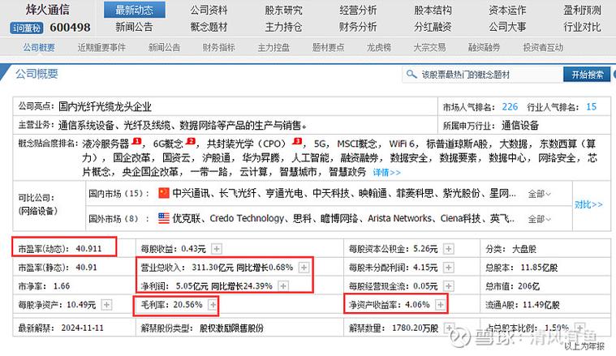Expand plus icon next to 净资产收益率
The width and height of the screenshot is (616, 356).
tap(441, 305)
